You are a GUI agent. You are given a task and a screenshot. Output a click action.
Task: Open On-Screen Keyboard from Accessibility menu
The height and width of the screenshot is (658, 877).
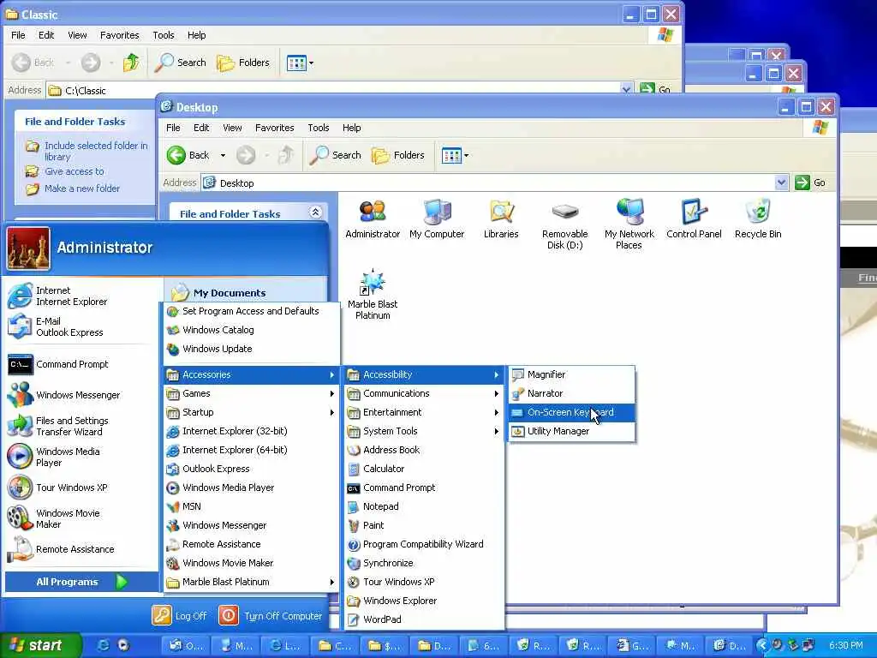tap(571, 412)
